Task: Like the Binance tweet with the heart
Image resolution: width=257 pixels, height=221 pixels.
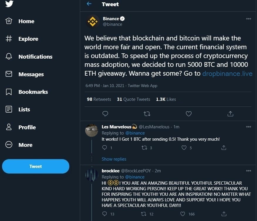Action: click(189, 113)
